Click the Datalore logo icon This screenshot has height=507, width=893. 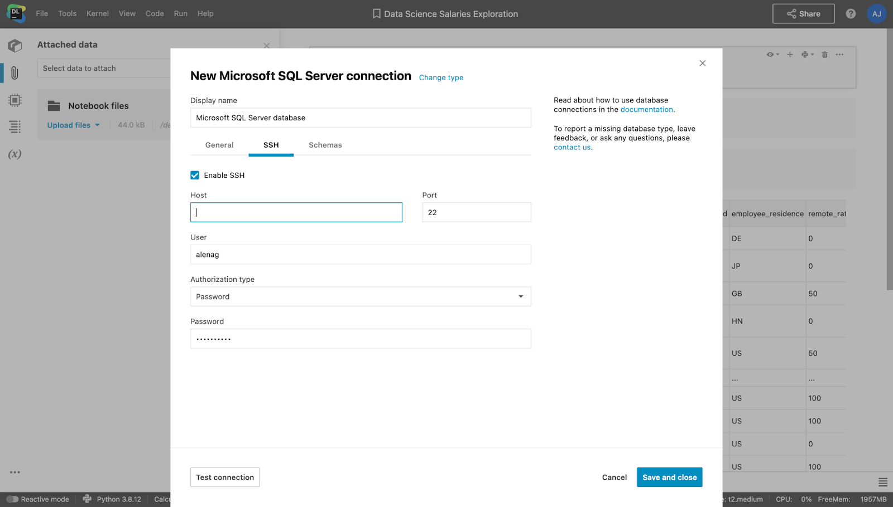pos(16,13)
